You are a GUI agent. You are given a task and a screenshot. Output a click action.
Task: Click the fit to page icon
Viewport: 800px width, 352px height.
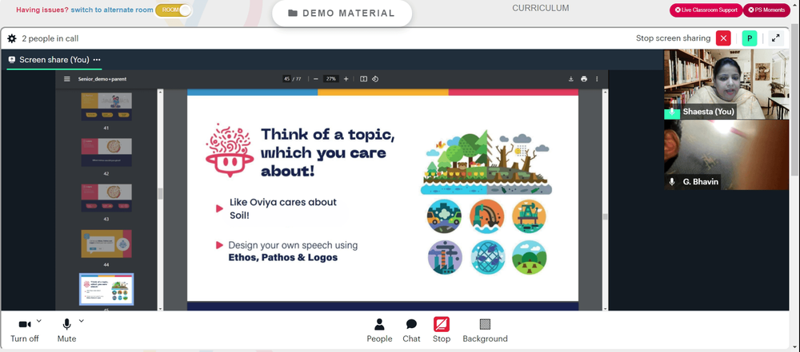[363, 79]
